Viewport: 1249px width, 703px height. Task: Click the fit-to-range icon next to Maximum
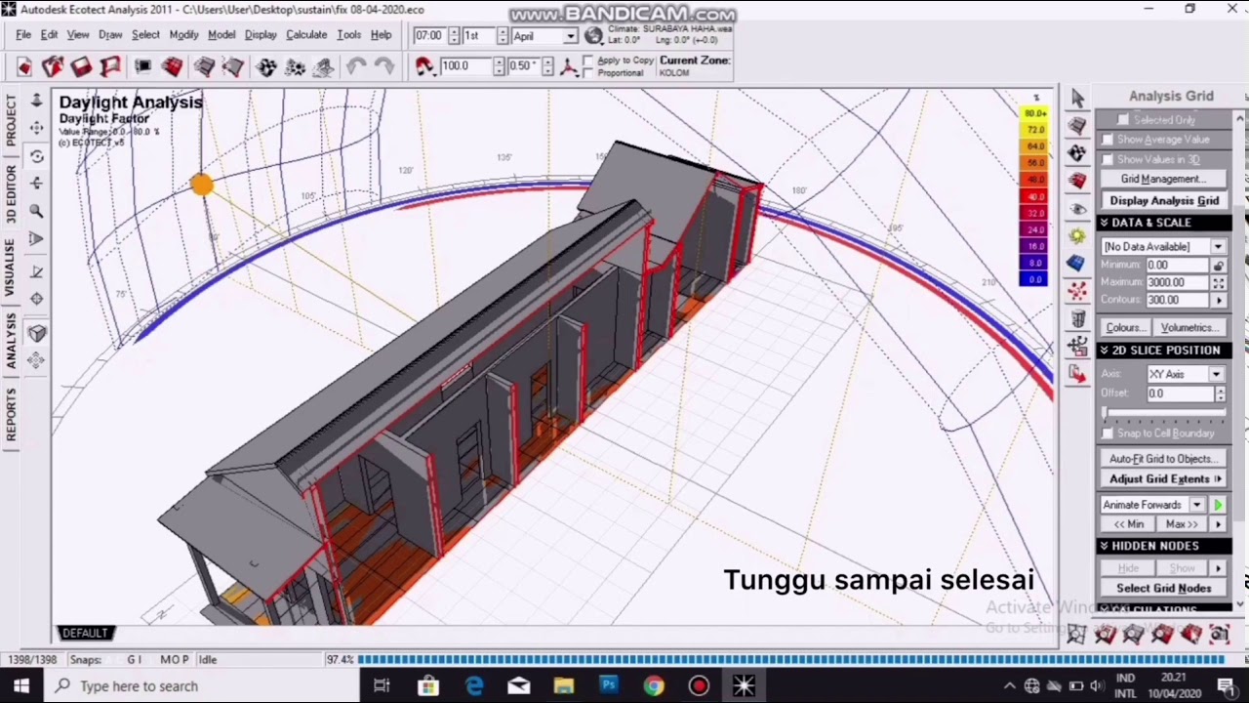[x=1218, y=282]
